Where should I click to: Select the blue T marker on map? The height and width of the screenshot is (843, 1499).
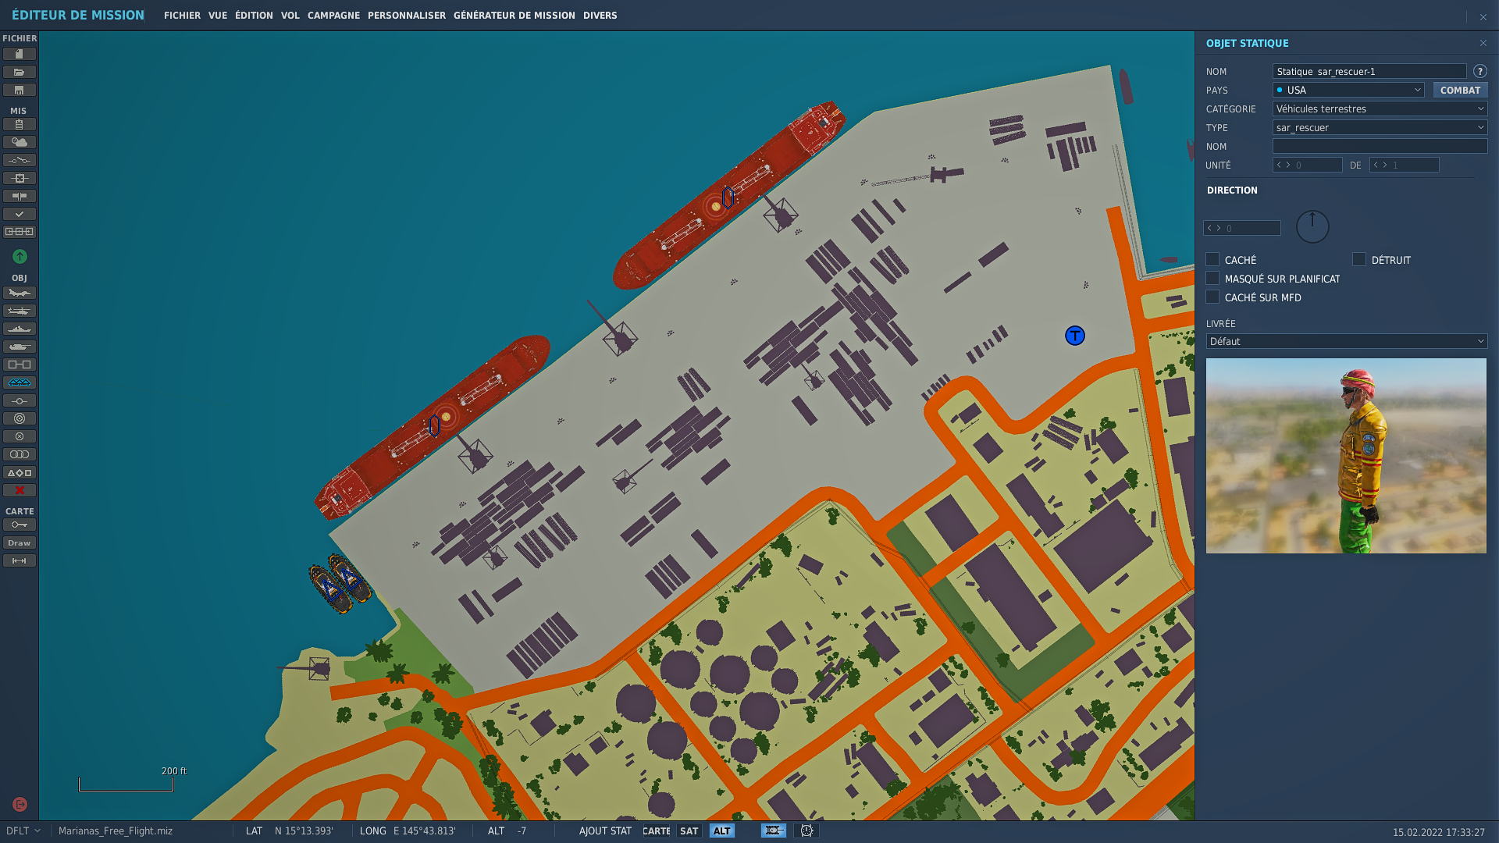pyautogui.click(x=1075, y=336)
